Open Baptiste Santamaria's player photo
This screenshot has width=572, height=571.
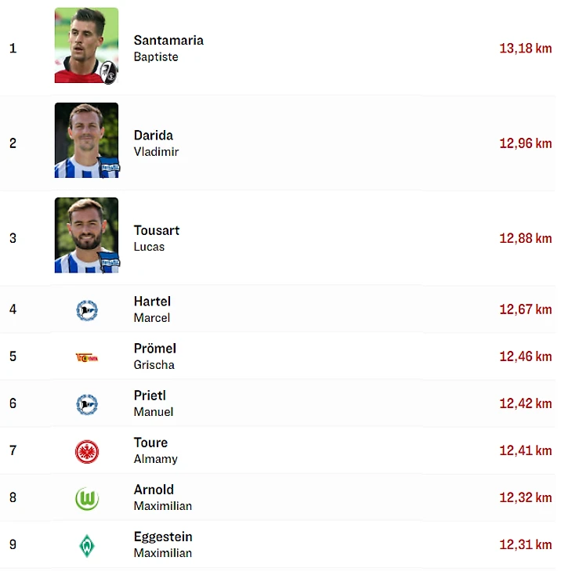tap(86, 45)
